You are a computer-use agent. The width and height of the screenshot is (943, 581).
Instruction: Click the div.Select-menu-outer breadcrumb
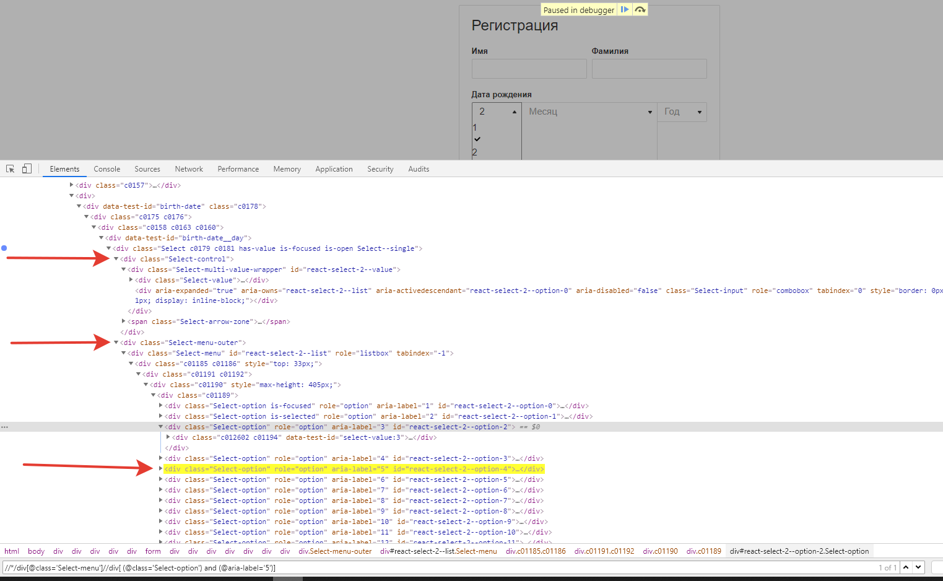335,551
